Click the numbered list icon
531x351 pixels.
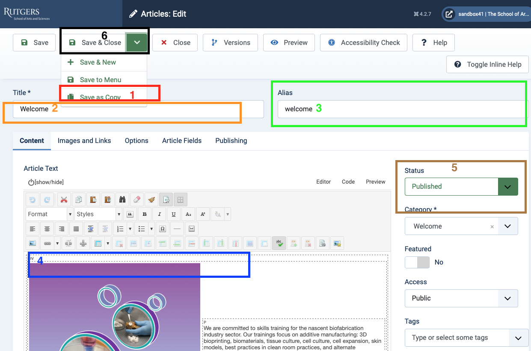point(120,229)
